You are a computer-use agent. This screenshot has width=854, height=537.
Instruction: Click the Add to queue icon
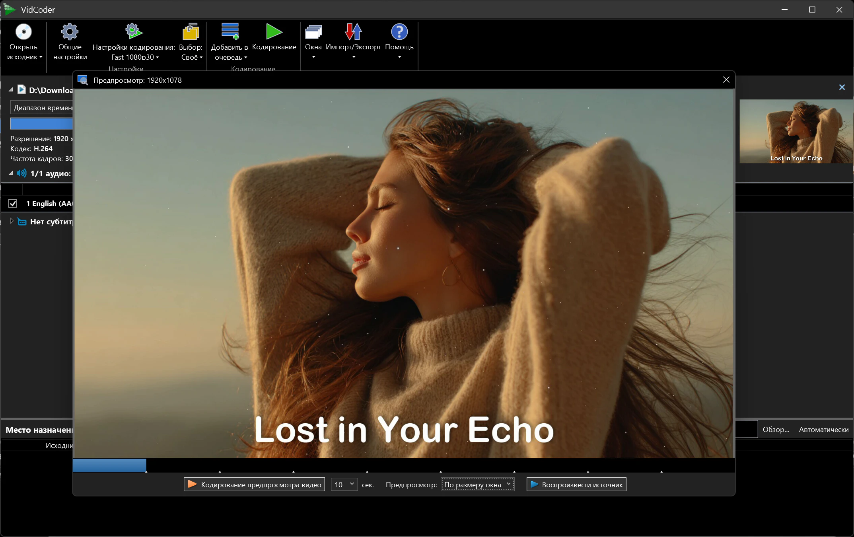[230, 32]
